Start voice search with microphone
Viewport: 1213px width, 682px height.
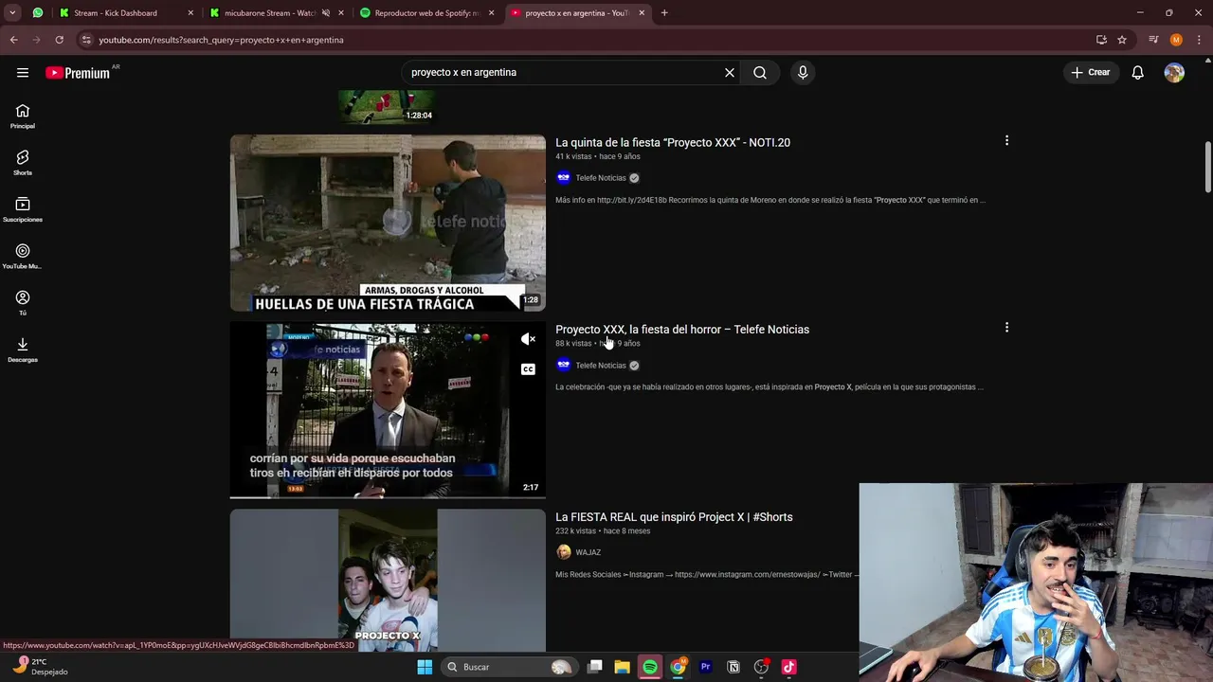(803, 72)
